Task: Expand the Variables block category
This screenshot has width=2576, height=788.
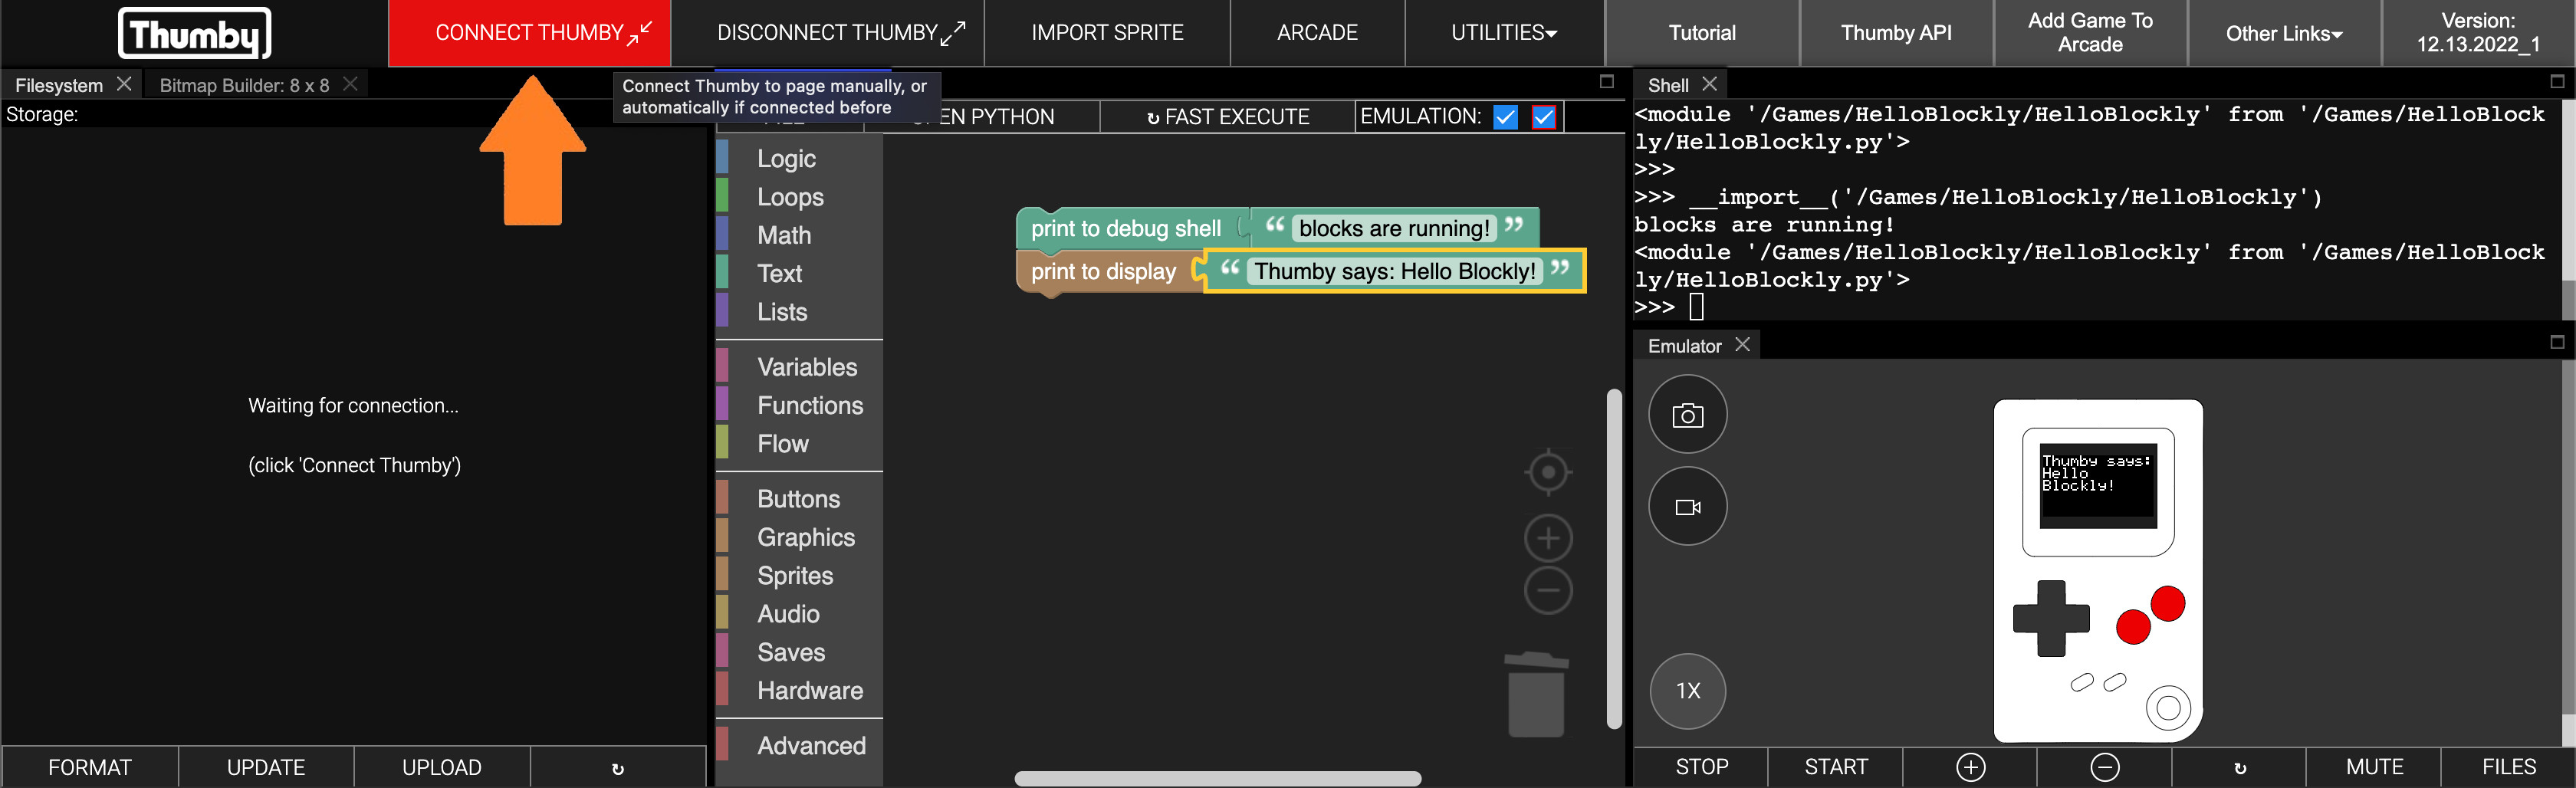Action: pyautogui.click(x=806, y=367)
